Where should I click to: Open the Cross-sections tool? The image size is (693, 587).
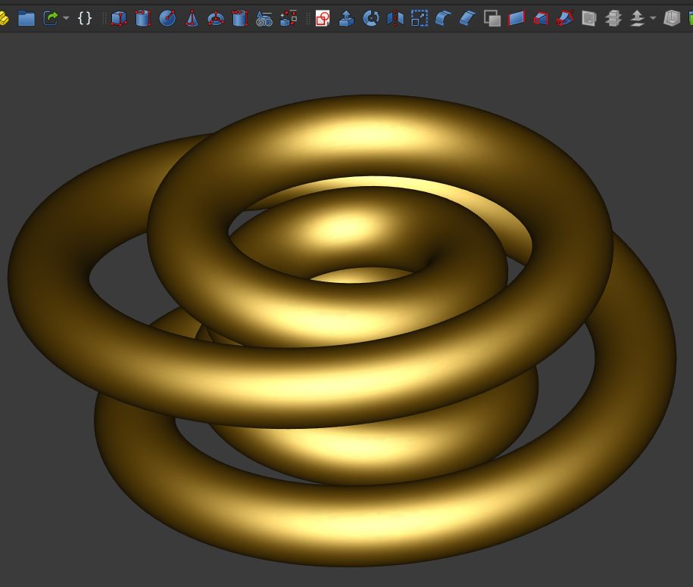(613, 19)
